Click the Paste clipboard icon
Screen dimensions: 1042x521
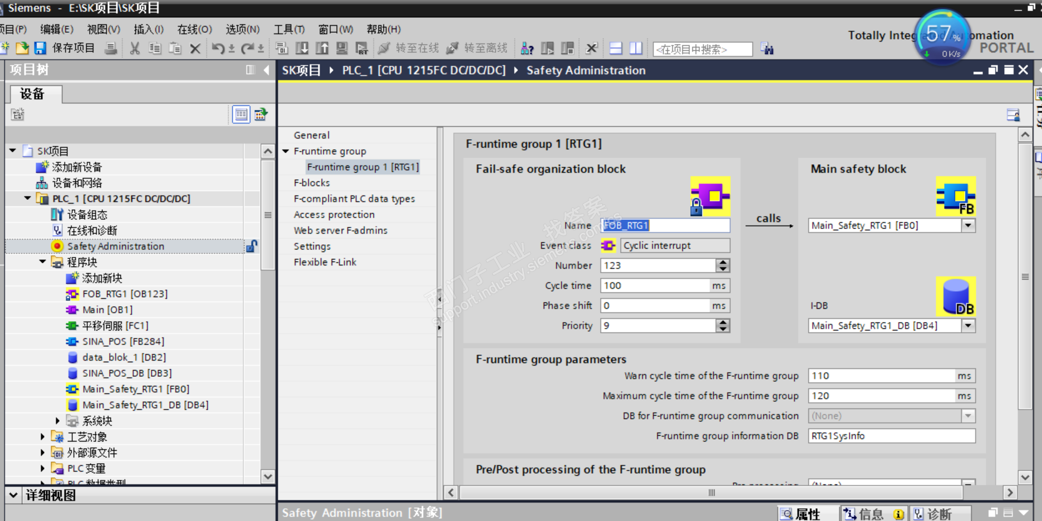175,48
